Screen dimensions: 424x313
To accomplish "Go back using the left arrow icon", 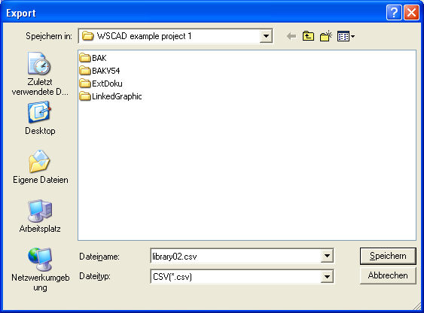I will coord(291,36).
